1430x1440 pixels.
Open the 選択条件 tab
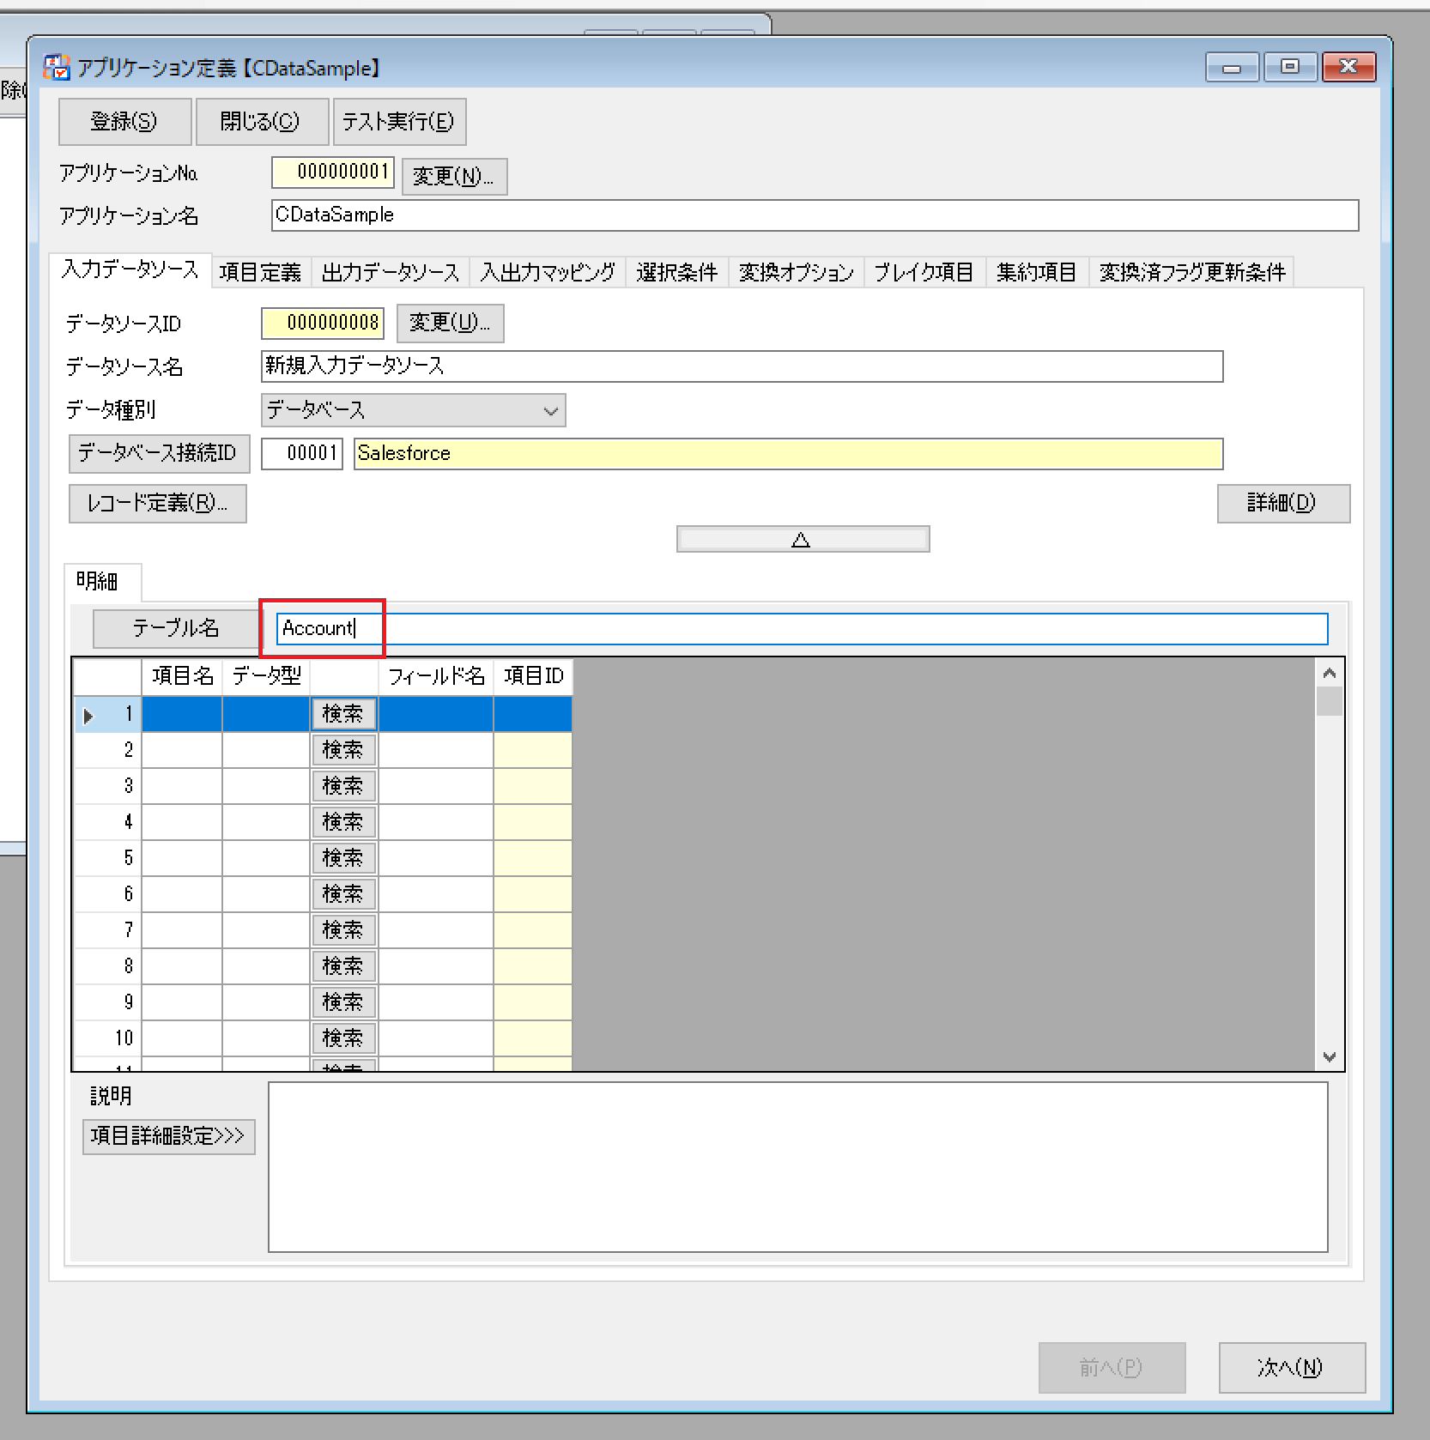[676, 272]
